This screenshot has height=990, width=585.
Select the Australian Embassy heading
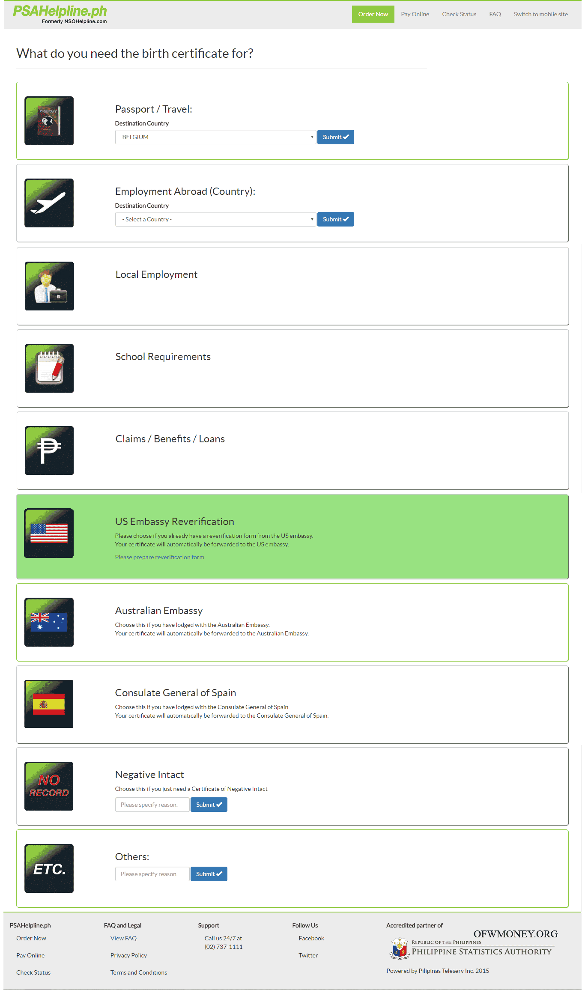[x=159, y=611]
